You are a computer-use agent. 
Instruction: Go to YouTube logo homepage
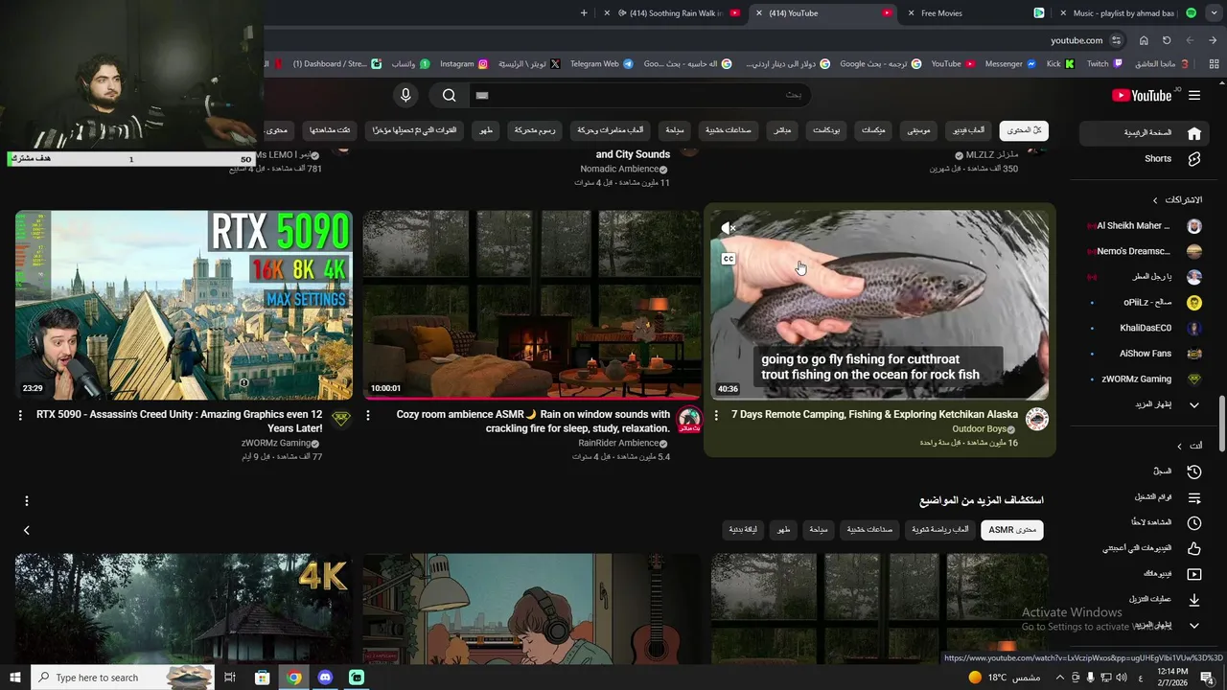(1142, 95)
